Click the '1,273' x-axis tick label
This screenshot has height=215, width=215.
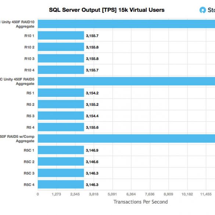pyautogui.click(x=56, y=194)
